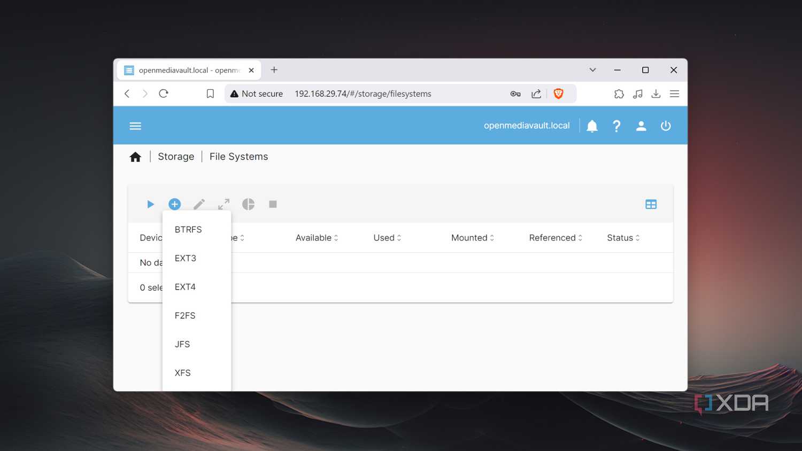
Task: Open the help question mark menu
Action: 616,126
